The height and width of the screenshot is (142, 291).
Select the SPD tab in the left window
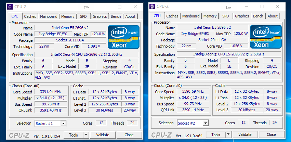click(83, 16)
